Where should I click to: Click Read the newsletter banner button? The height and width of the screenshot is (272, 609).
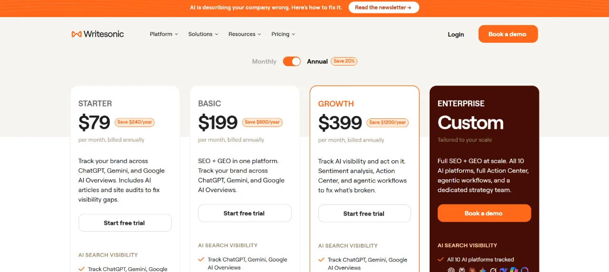tap(383, 8)
